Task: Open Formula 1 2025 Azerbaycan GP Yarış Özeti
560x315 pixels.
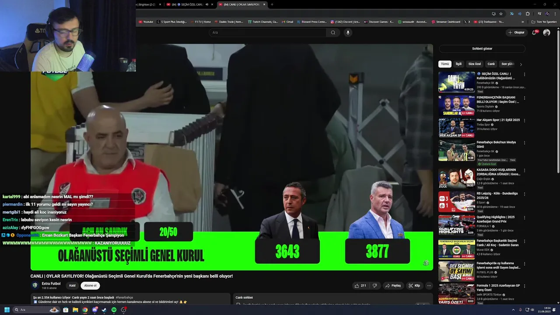Action: (498, 288)
